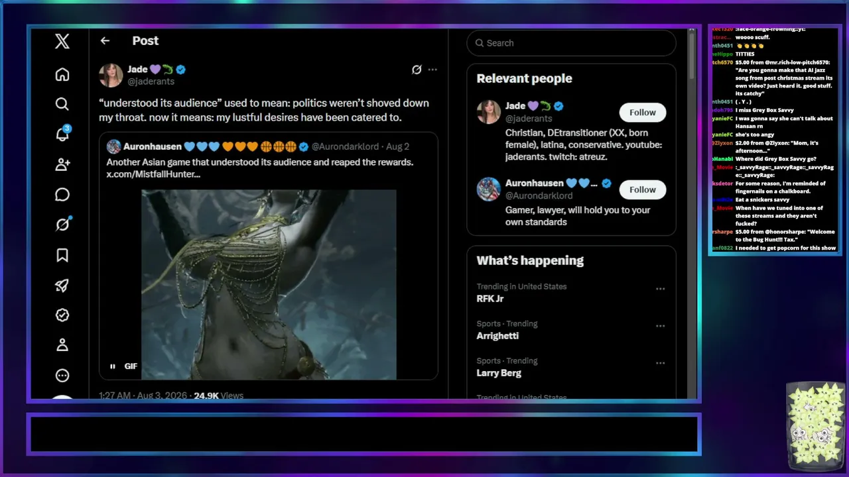Click Jade's avatar under Relevant people

(x=489, y=112)
